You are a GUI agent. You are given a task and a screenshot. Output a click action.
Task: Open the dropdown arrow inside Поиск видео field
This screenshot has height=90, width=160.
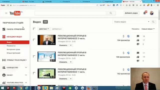tap(149, 22)
